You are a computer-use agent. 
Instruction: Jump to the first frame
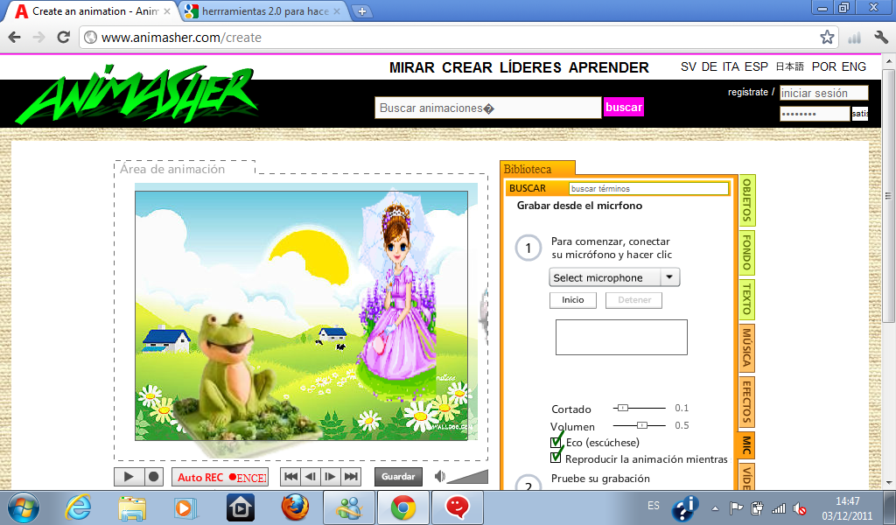pos(290,476)
